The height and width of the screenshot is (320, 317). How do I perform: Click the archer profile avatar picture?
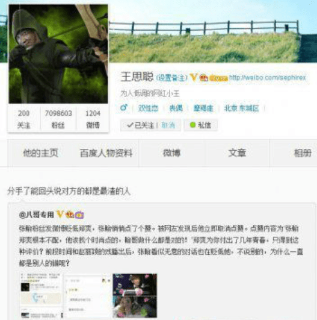pos(58,54)
